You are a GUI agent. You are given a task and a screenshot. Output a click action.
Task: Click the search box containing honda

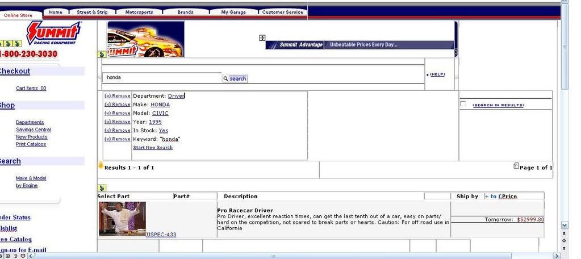point(162,78)
